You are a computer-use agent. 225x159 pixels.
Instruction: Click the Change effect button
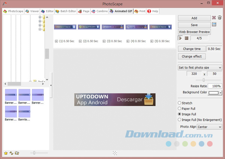click(192, 56)
